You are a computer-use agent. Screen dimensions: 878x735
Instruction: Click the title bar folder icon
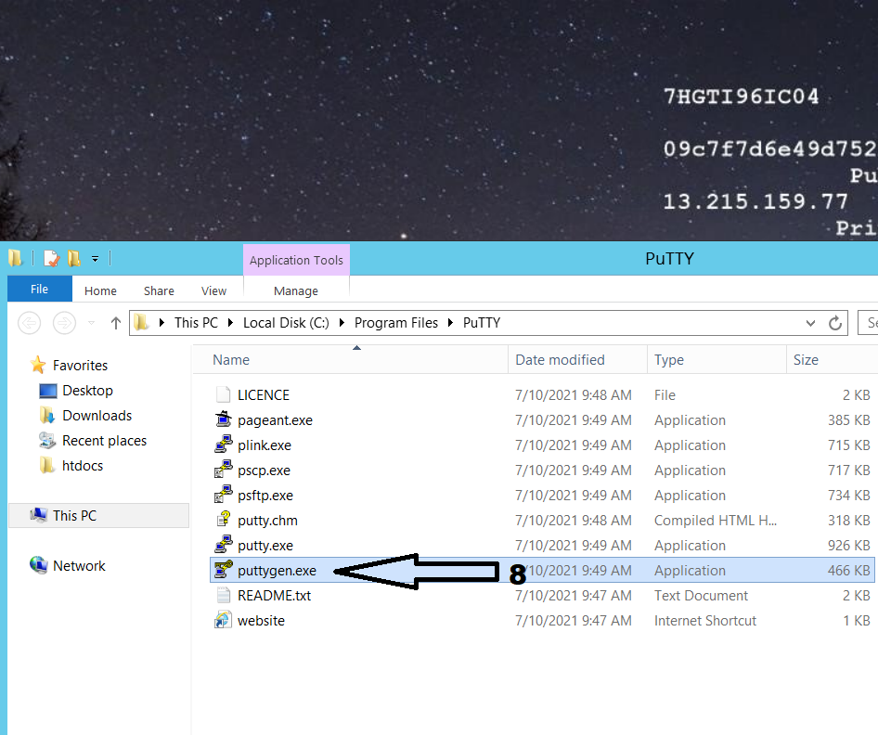tap(16, 258)
